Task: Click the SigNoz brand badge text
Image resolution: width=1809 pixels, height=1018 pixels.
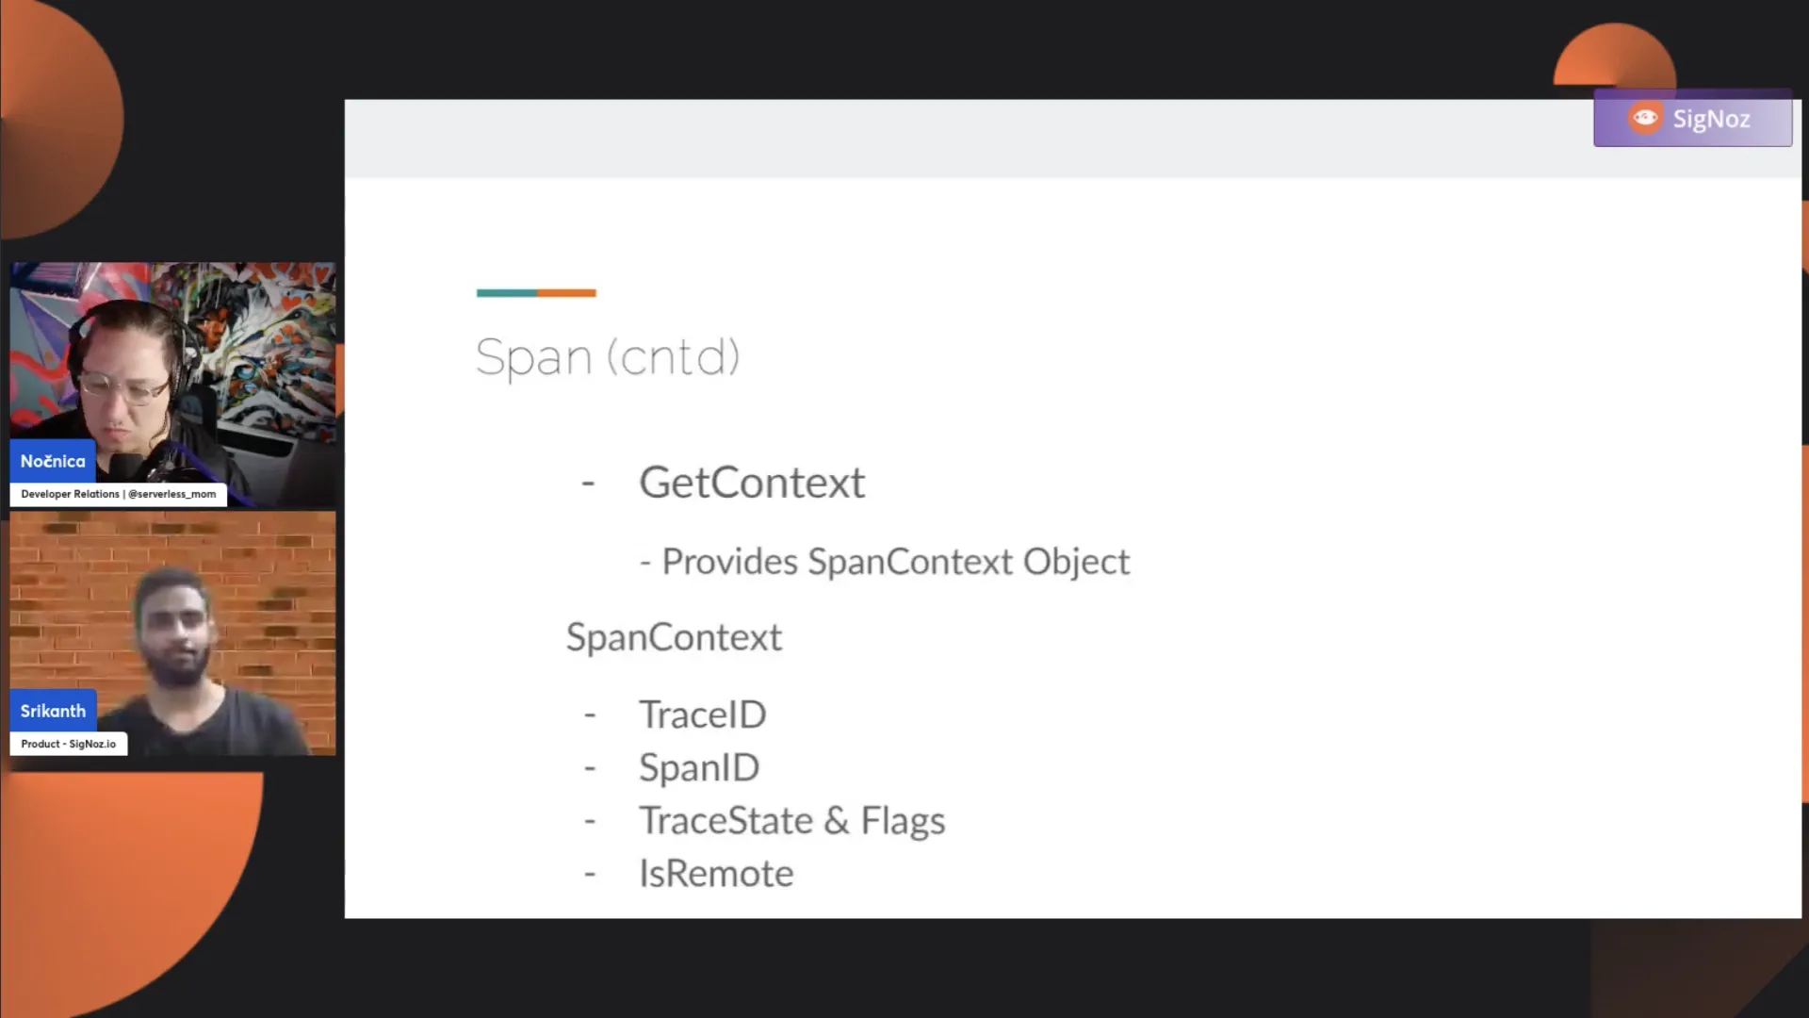Action: tap(1711, 119)
